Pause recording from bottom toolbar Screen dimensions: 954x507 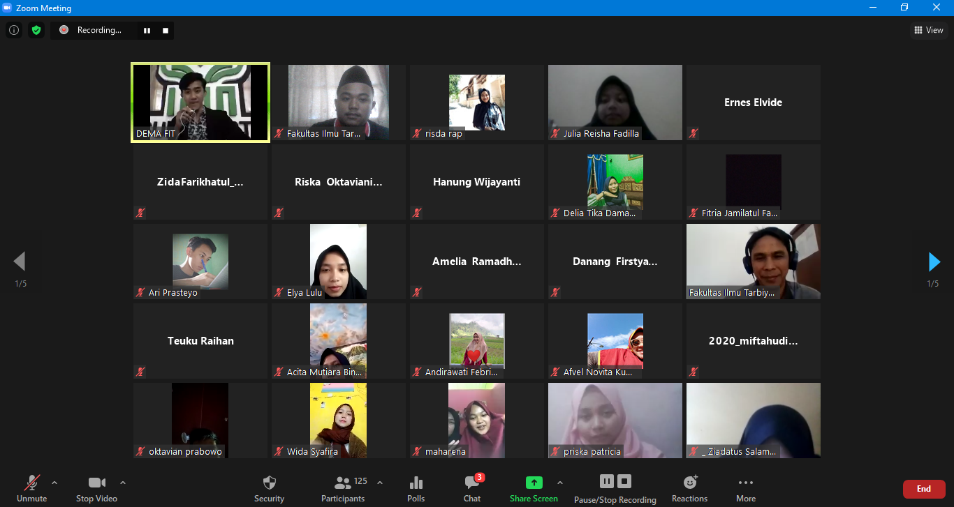pyautogui.click(x=607, y=481)
